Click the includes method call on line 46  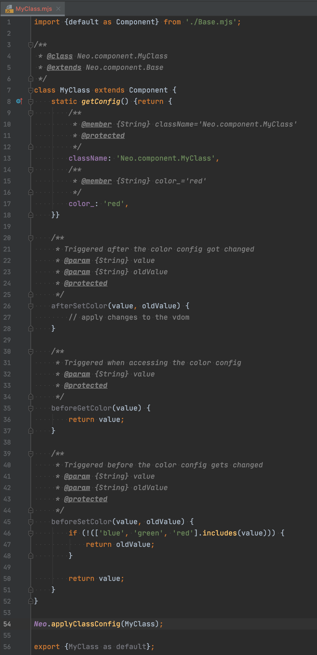(220, 533)
